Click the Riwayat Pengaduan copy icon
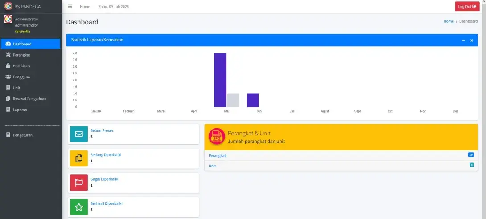Screen dimensions: 486x219 tap(8, 99)
